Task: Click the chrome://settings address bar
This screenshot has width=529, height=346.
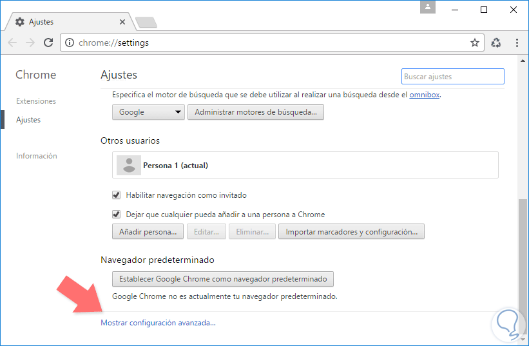Action: (x=273, y=43)
